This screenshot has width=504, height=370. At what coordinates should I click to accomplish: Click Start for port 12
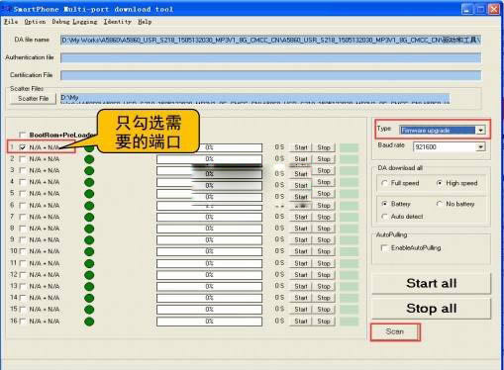point(301,275)
